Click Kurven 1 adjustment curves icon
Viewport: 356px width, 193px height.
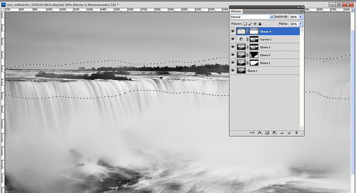point(241,39)
